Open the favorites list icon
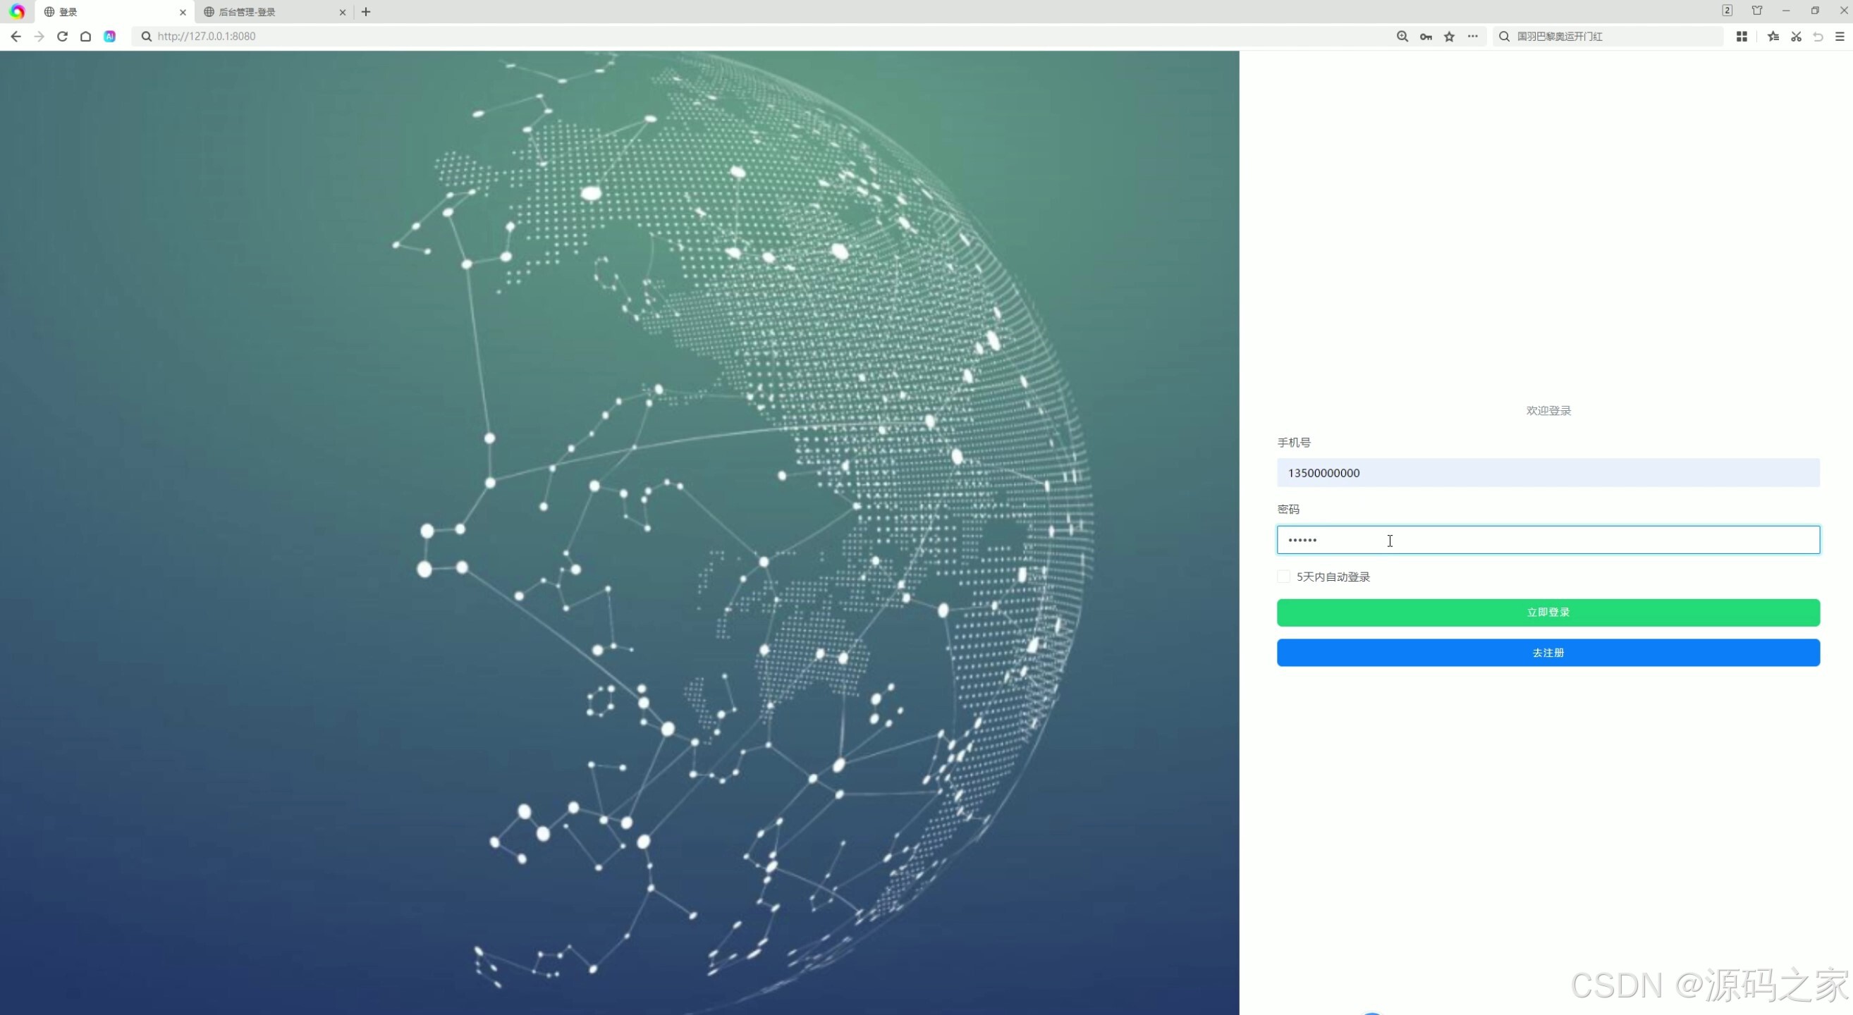Viewport: 1853px width, 1015px height. [1773, 36]
